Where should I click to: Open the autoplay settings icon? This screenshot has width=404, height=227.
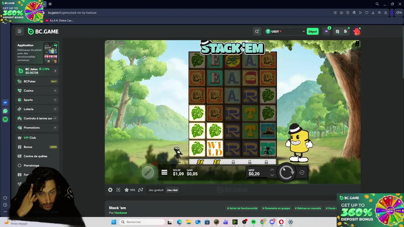[x=302, y=172]
